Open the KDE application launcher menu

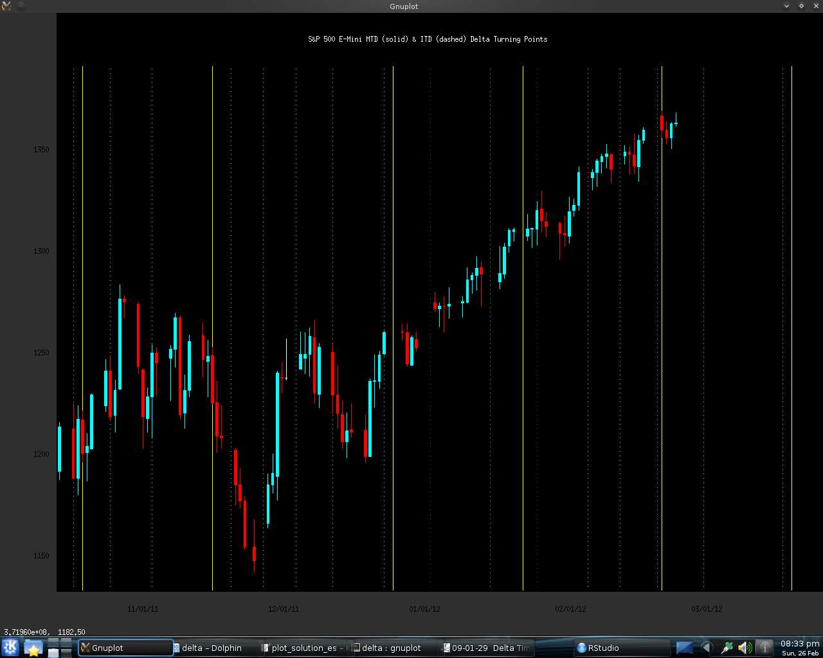tap(10, 648)
